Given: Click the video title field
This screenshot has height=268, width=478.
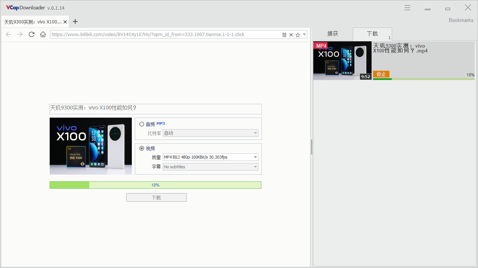Looking at the screenshot, I should 155,109.
